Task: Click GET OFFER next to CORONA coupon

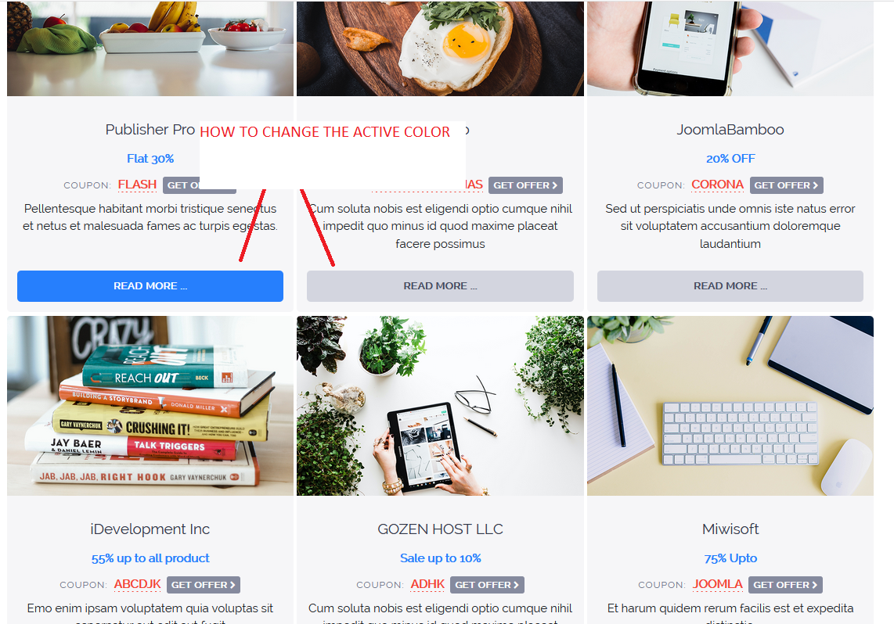Action: click(x=786, y=185)
